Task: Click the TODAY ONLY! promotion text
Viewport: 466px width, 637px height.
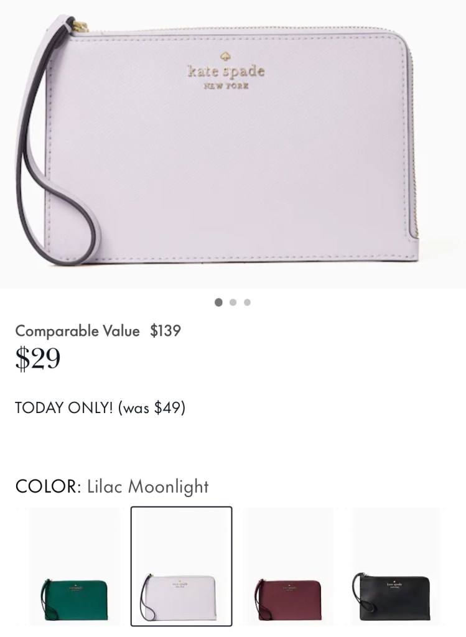Action: pyautogui.click(x=64, y=407)
